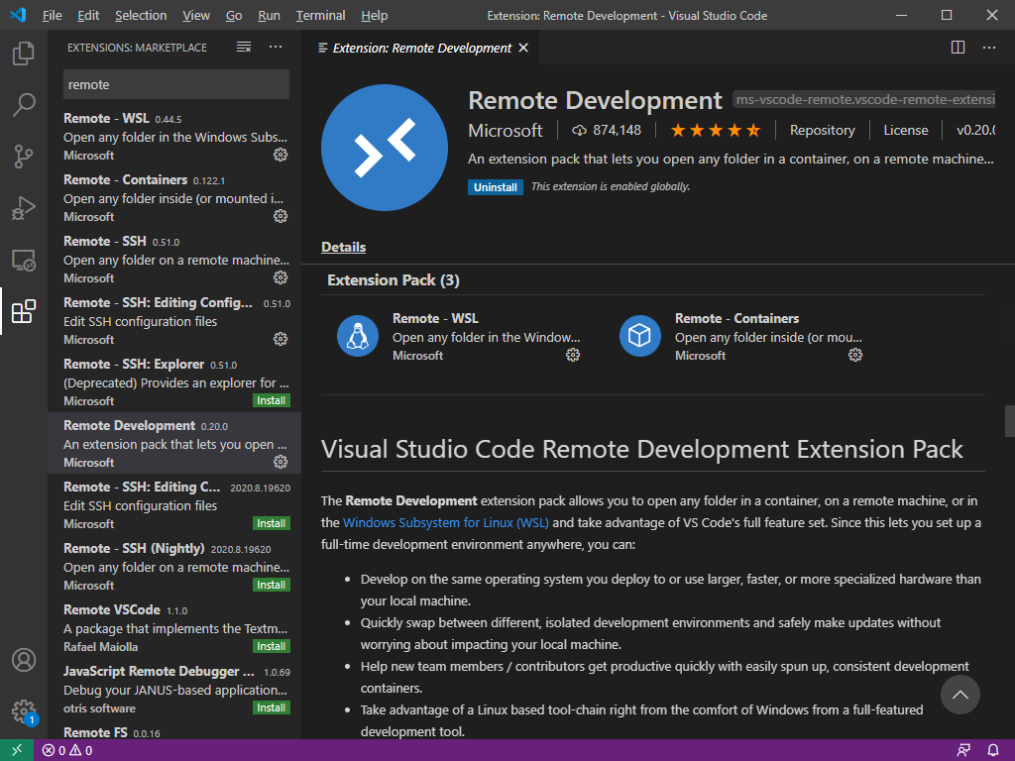Install Remote VSCode extension
1015x761 pixels.
tap(272, 646)
